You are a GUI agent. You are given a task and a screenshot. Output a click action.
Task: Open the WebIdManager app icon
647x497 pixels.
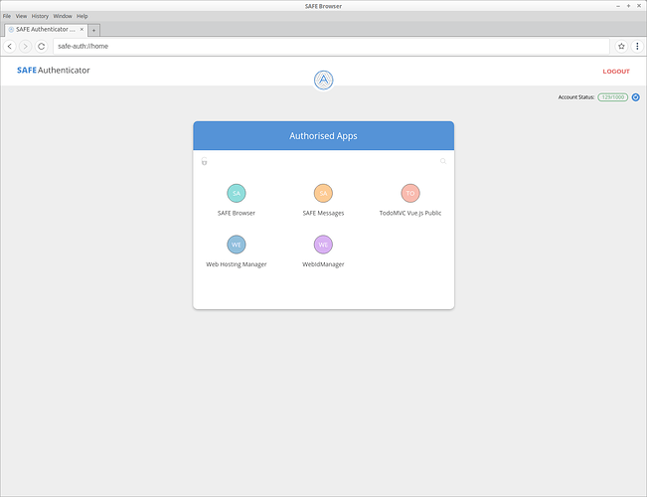point(323,245)
